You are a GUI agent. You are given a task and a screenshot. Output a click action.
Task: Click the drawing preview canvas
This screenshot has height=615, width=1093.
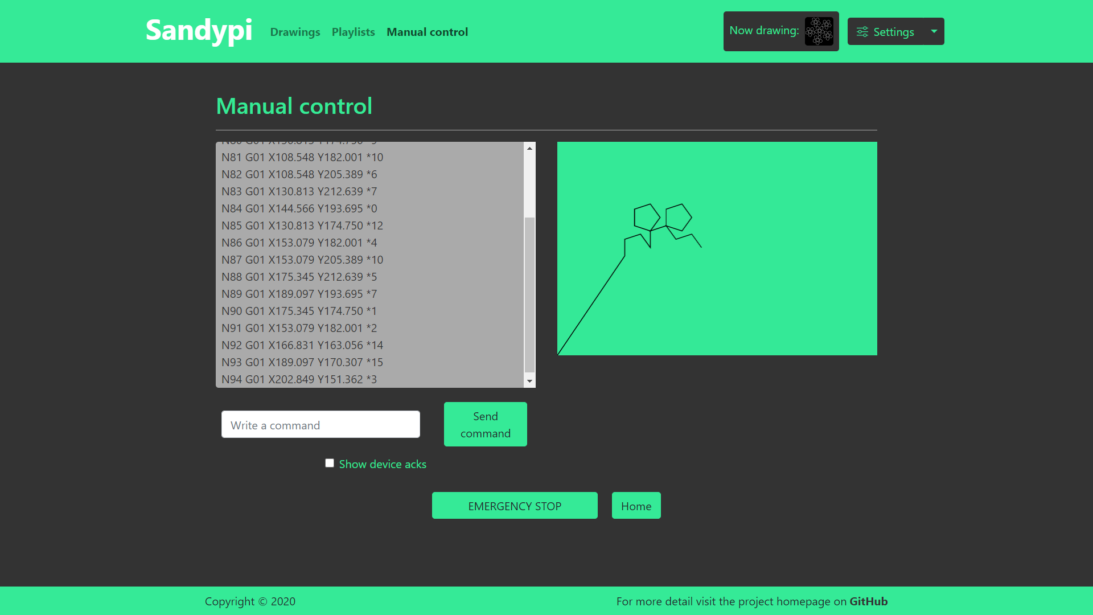tap(717, 248)
